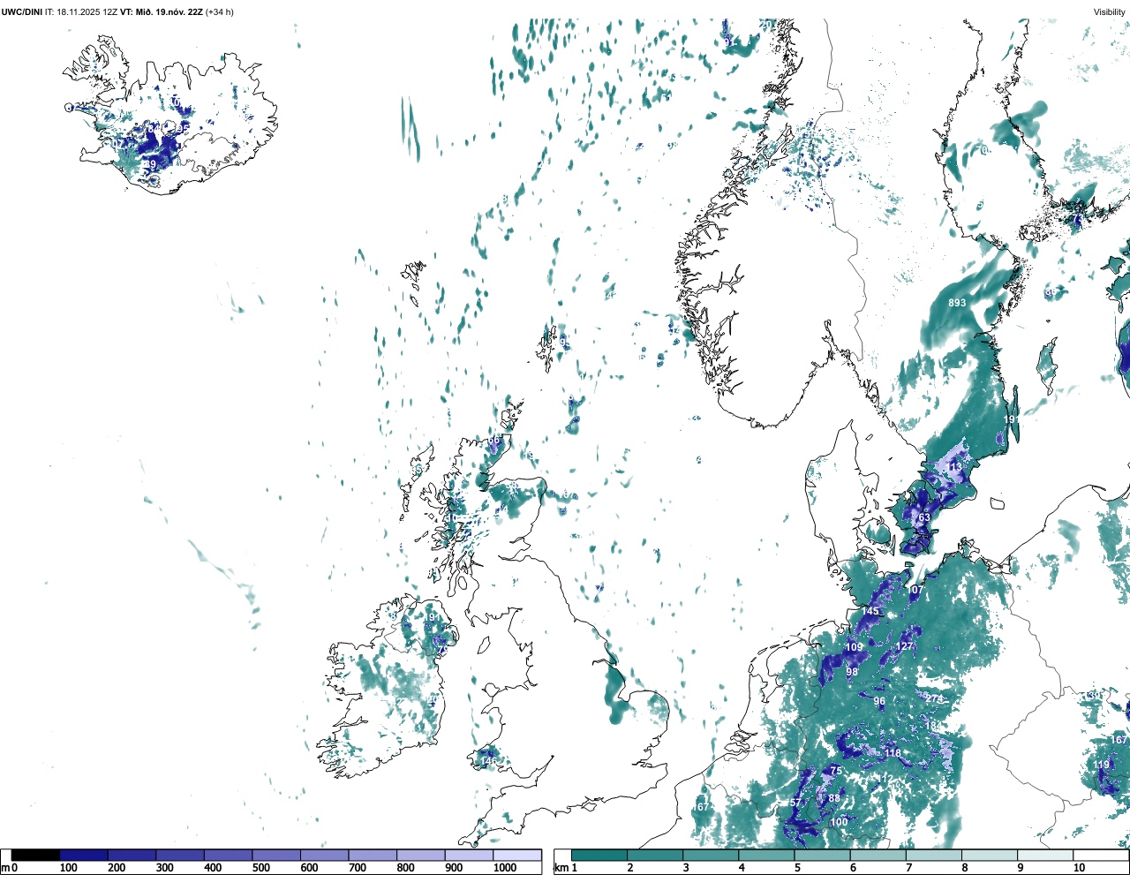Image resolution: width=1130 pixels, height=875 pixels.
Task: Click the "10" tick on the km legend
Action: coord(1079,868)
